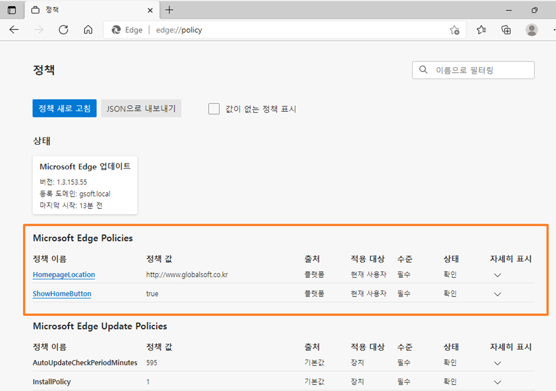Restore down the browser window
This screenshot has height=391, width=556.
534,10
